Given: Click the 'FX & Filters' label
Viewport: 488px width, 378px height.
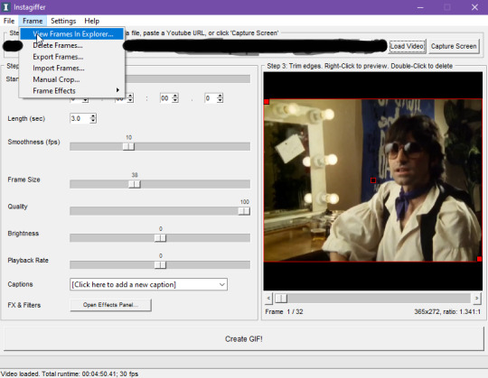Looking at the screenshot, I should tap(24, 305).
